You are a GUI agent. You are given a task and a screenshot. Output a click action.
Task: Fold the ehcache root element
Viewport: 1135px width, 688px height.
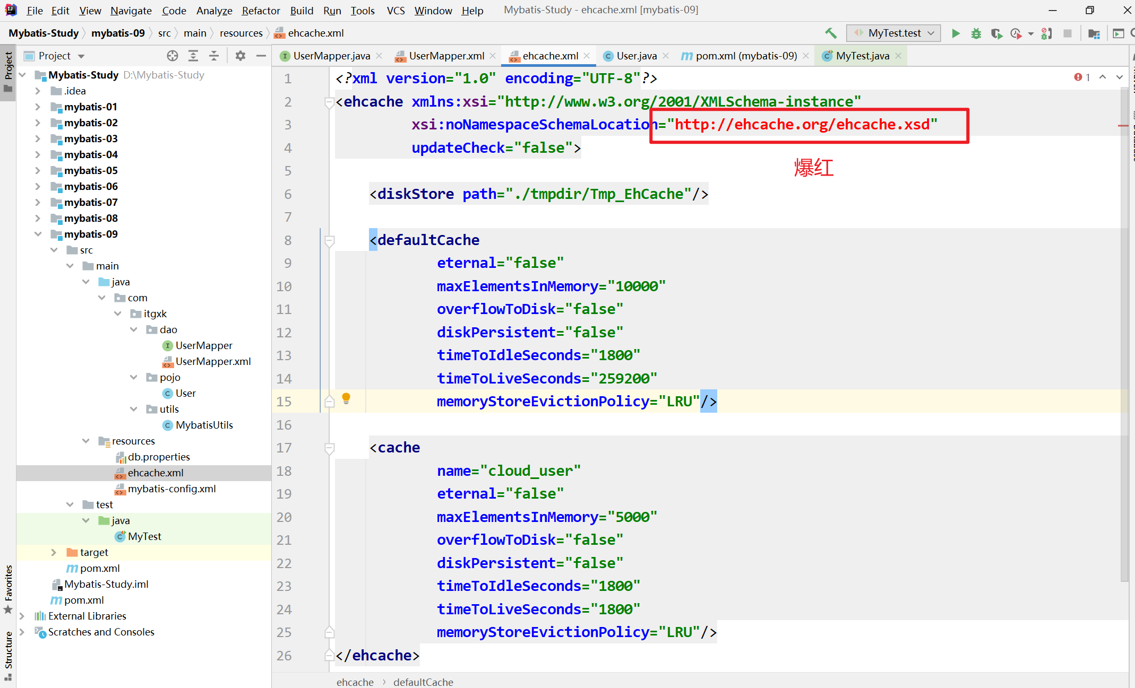pyautogui.click(x=330, y=102)
